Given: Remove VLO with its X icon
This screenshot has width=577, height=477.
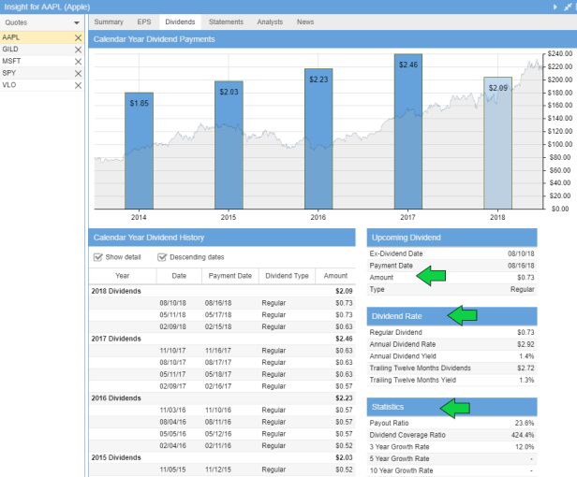Looking at the screenshot, I should [78, 85].
